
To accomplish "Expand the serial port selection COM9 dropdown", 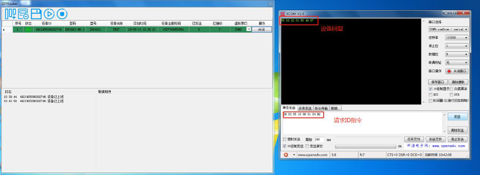I will [x=448, y=29].
